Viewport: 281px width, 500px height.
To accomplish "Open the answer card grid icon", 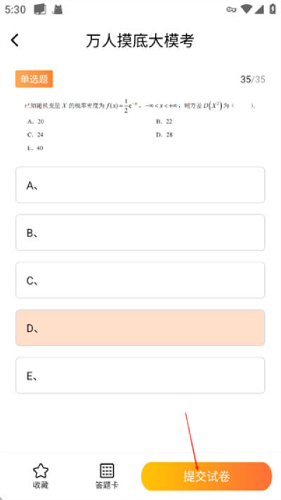I will (x=107, y=470).
